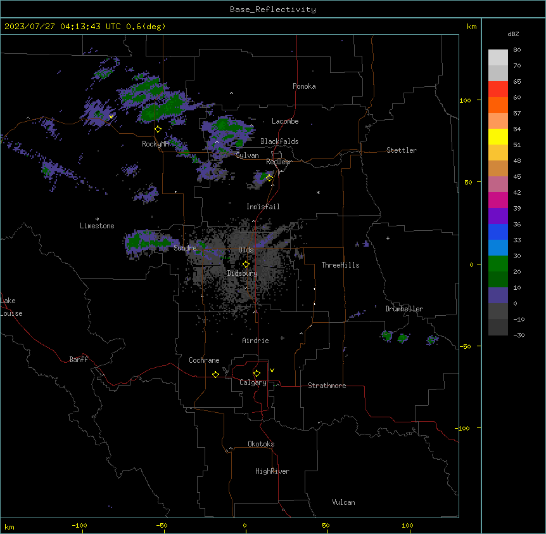Viewport: 546px width, 534px height.
Task: Click the Didsbury town label
Action: point(243,273)
